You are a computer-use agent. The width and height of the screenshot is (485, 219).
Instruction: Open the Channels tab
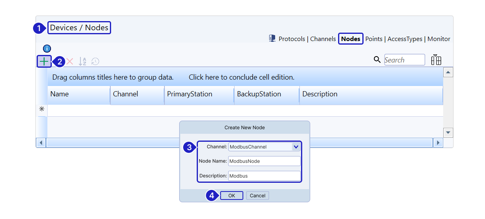click(x=323, y=39)
